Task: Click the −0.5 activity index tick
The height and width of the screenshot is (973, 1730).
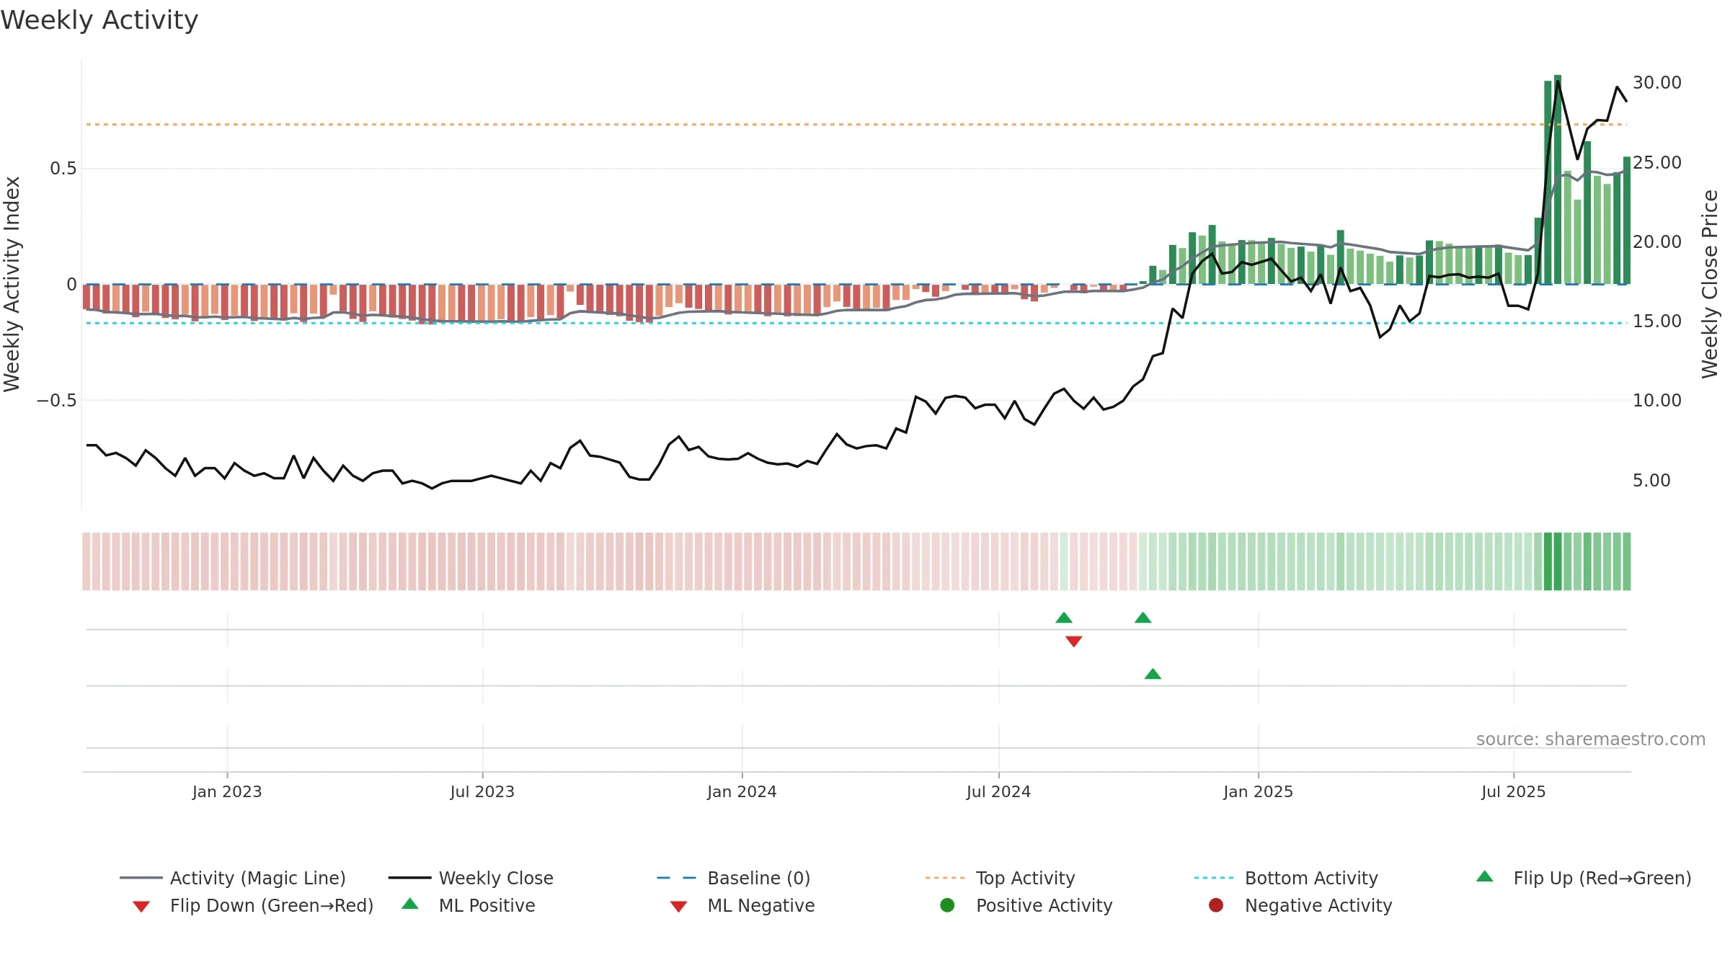Action: (56, 400)
